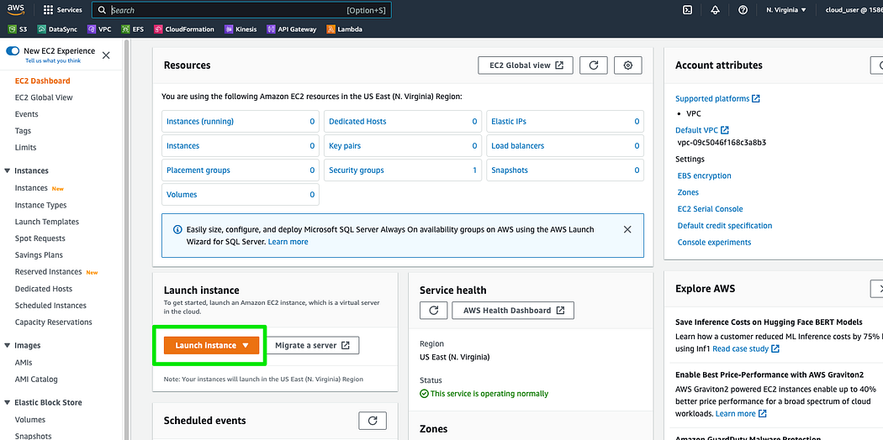Open the CloudFormation bookmark shortcut
The image size is (883, 440).
coord(184,29)
